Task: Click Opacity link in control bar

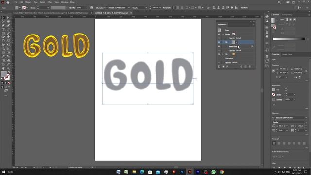Action: 72,8
